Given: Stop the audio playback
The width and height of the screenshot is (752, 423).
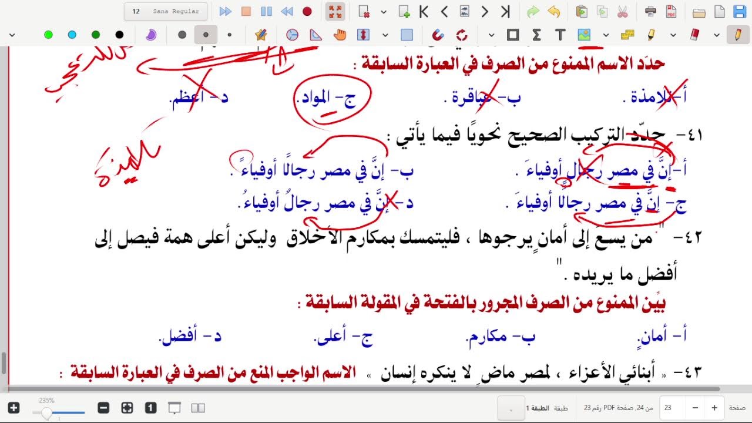Looking at the screenshot, I should pyautogui.click(x=246, y=12).
